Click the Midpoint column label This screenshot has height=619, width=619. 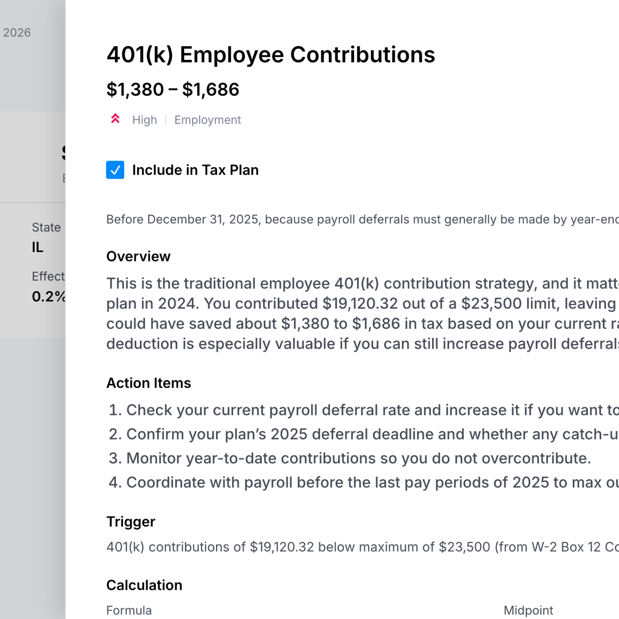pyautogui.click(x=528, y=610)
